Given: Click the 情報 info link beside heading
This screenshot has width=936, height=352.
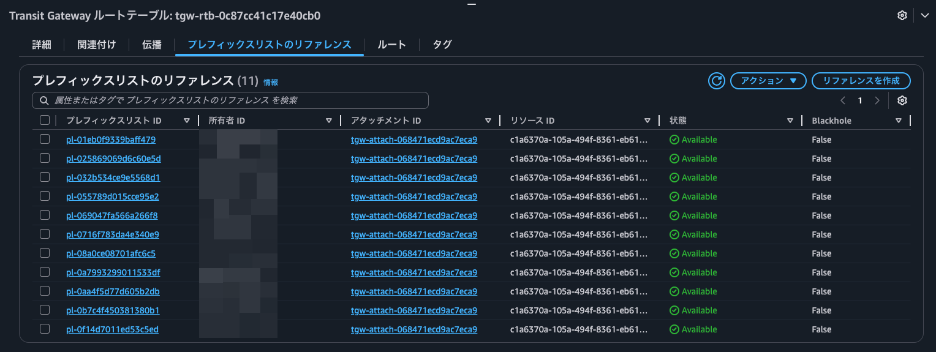Looking at the screenshot, I should pyautogui.click(x=270, y=82).
